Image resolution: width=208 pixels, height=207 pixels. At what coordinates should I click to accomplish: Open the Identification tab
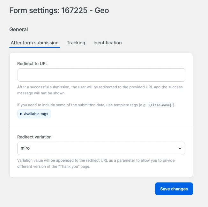[x=108, y=43]
